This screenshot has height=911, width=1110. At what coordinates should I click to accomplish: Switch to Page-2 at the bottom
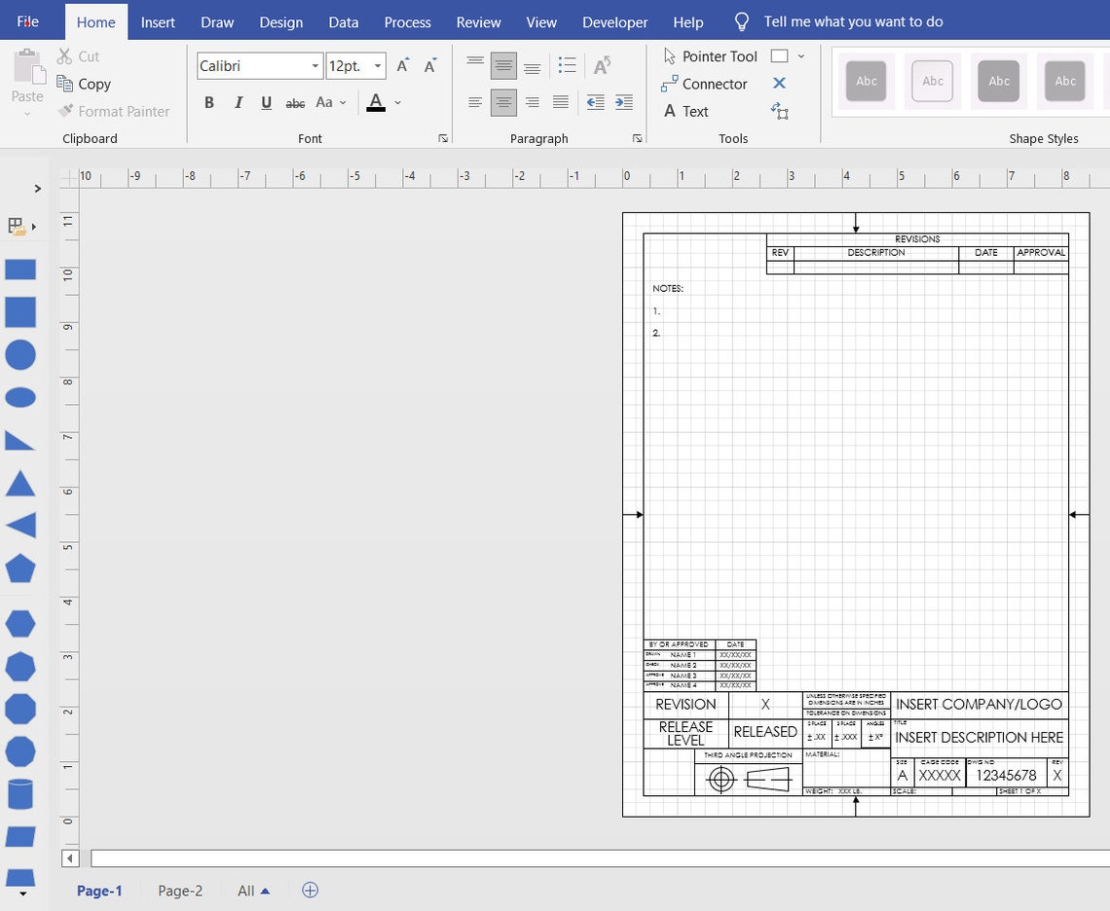(180, 891)
